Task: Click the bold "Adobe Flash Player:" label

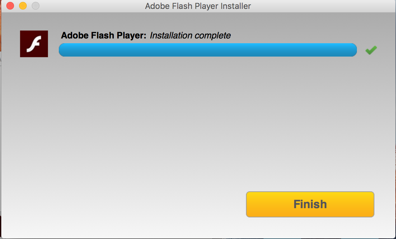Action: (104, 35)
